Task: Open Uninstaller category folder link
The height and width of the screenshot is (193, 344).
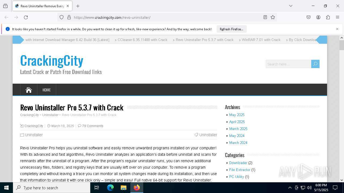Action: pyautogui.click(x=34, y=135)
